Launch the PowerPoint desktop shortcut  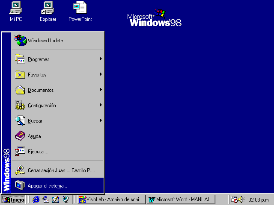point(80,8)
